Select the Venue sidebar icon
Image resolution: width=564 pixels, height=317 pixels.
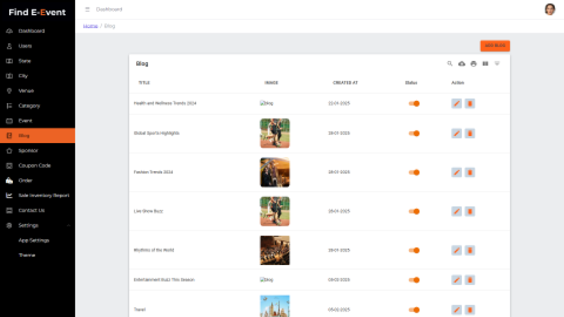(9, 91)
